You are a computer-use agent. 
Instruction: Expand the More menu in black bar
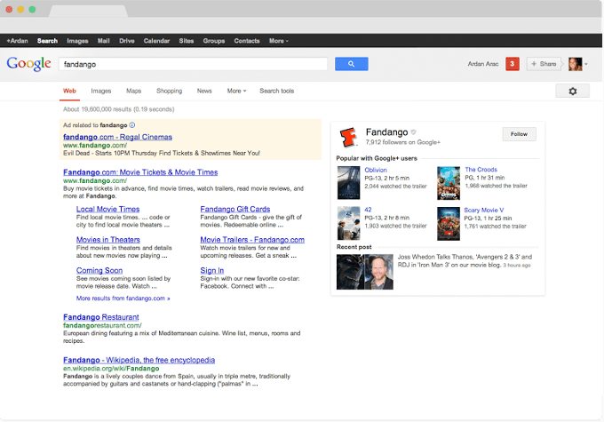[279, 41]
